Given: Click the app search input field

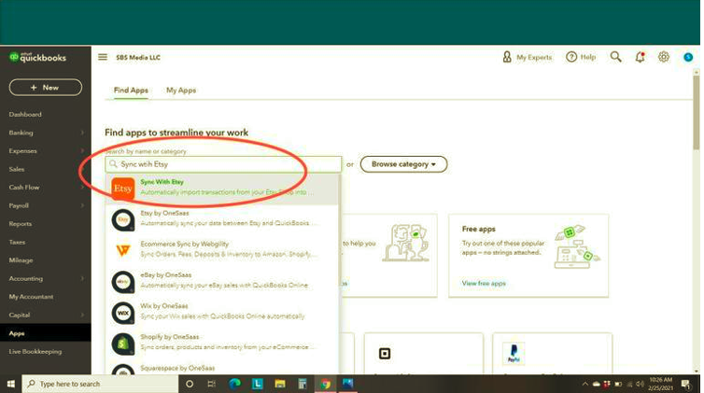Looking at the screenshot, I should tap(223, 164).
